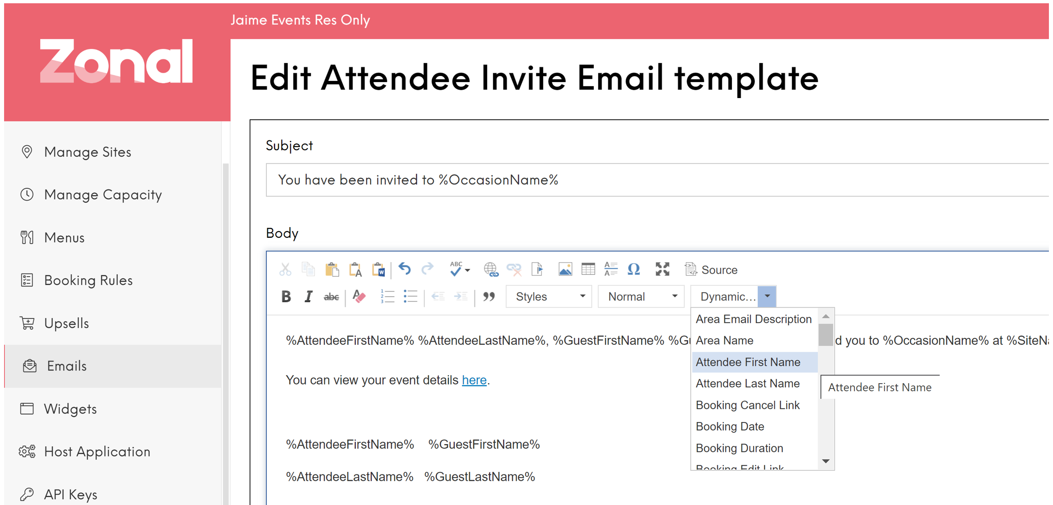Screen dimensions: 1053x505
Task: Open Booking Rules in the sidebar
Action: tap(113, 280)
